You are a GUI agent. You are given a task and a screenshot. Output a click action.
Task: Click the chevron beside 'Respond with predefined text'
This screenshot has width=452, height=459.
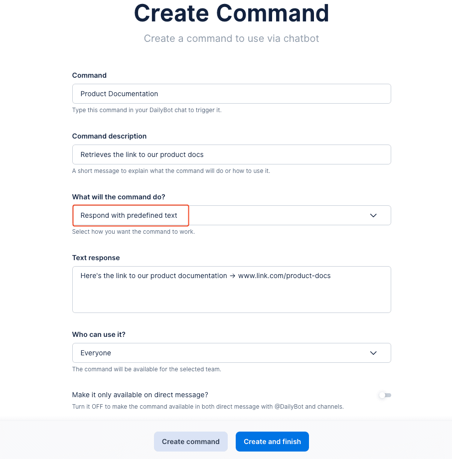(373, 215)
